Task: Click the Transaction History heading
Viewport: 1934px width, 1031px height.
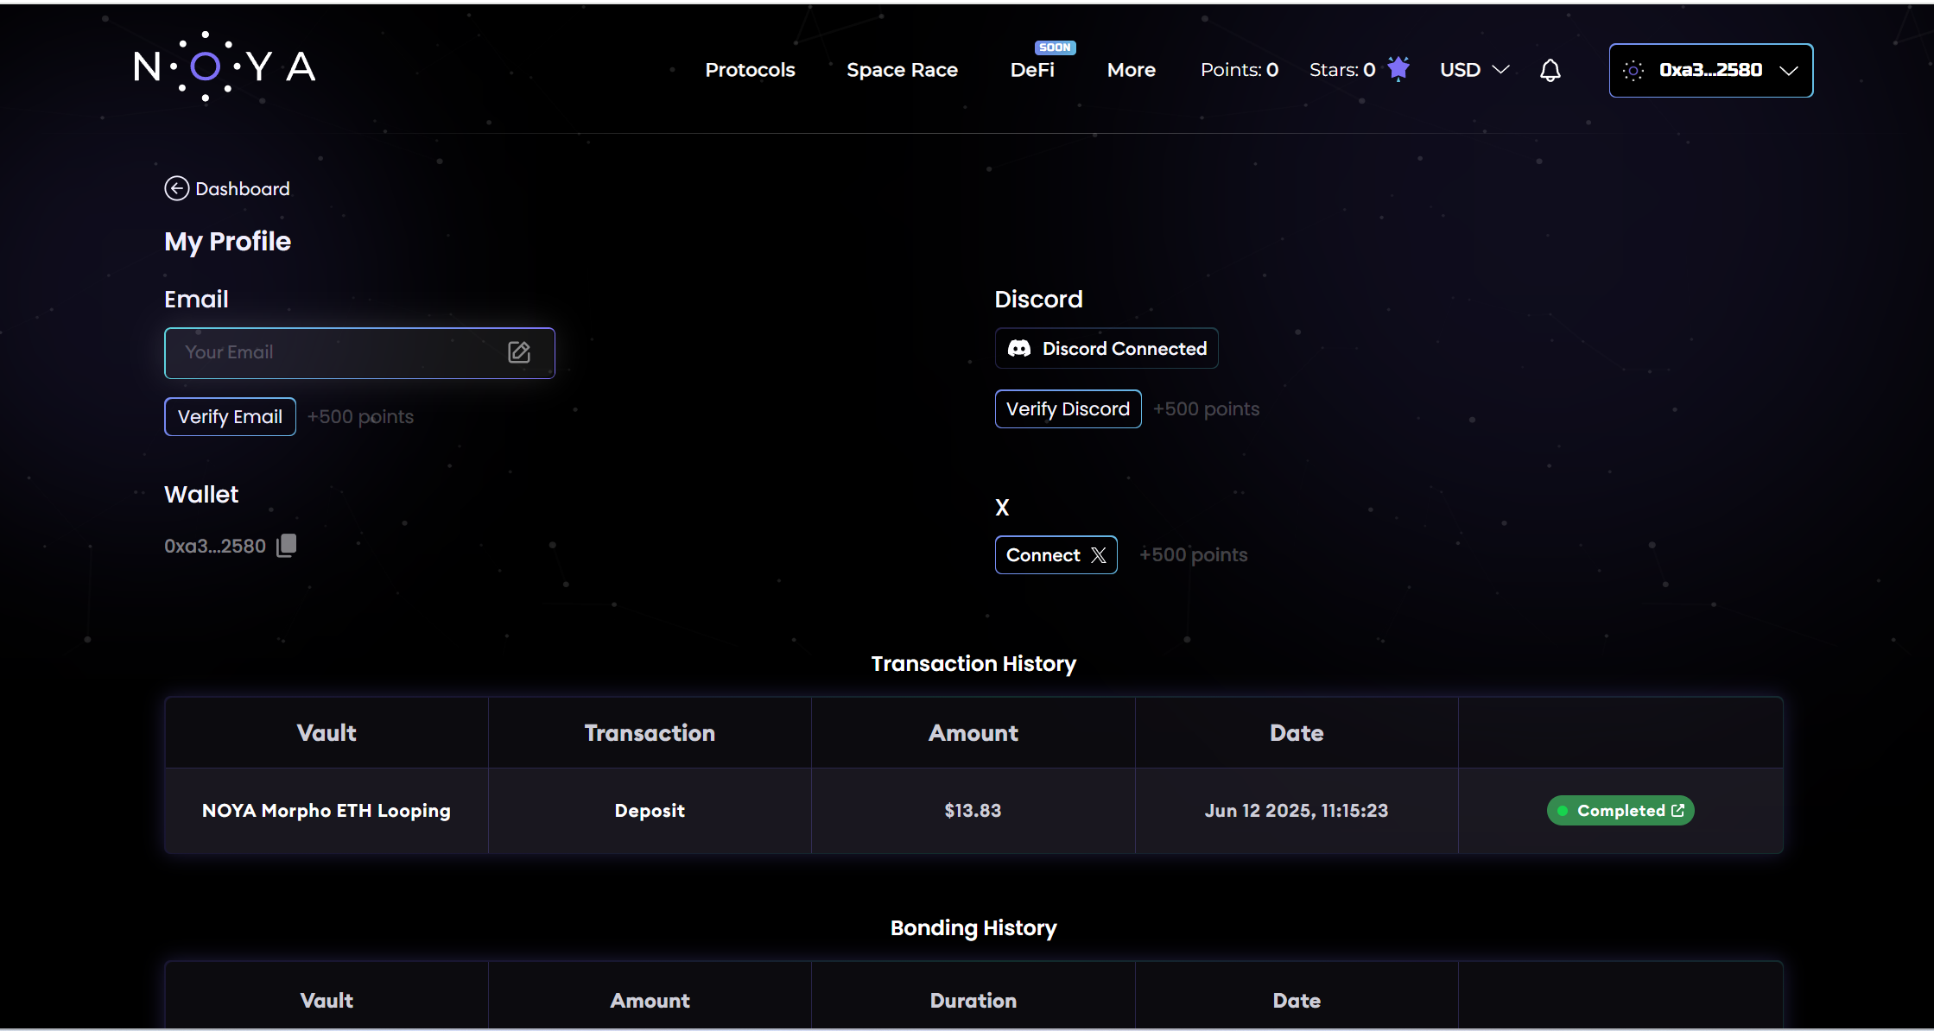Action: point(973,663)
